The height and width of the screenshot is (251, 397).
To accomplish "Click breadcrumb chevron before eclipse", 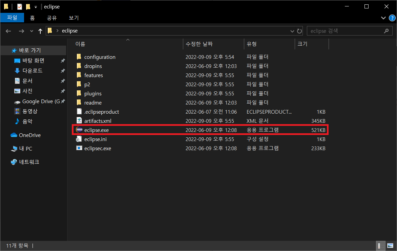I will pos(58,30).
